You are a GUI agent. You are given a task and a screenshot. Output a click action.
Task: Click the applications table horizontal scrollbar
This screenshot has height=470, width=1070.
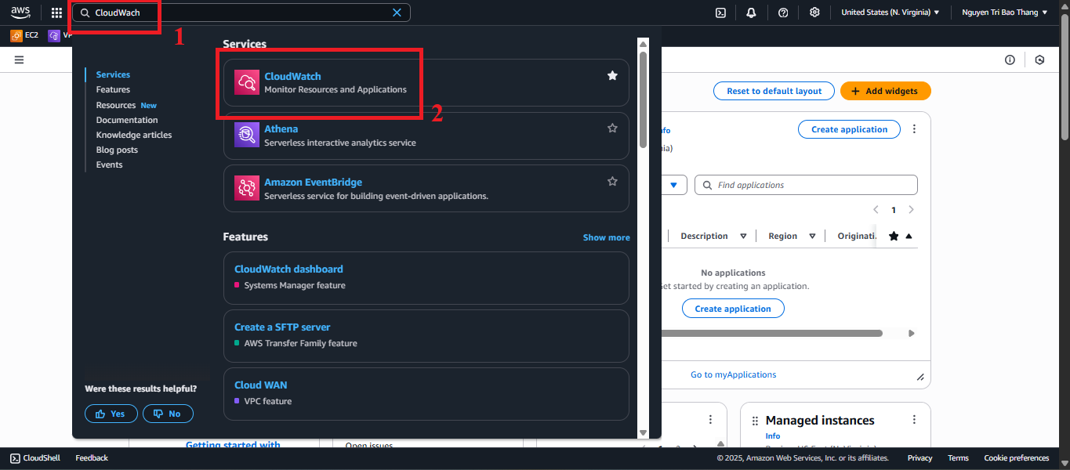(x=773, y=333)
